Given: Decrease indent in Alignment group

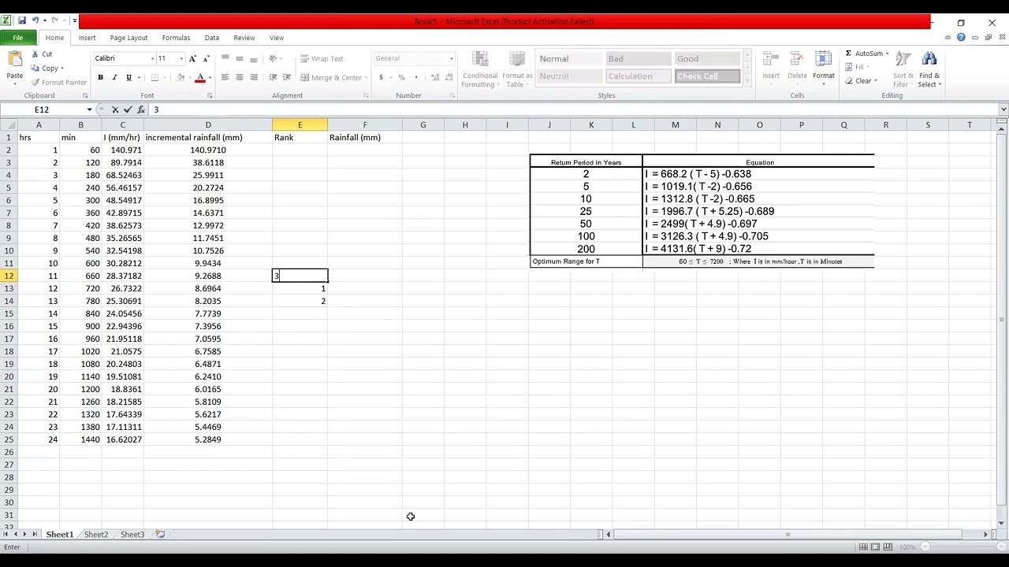Looking at the screenshot, I should tap(273, 77).
